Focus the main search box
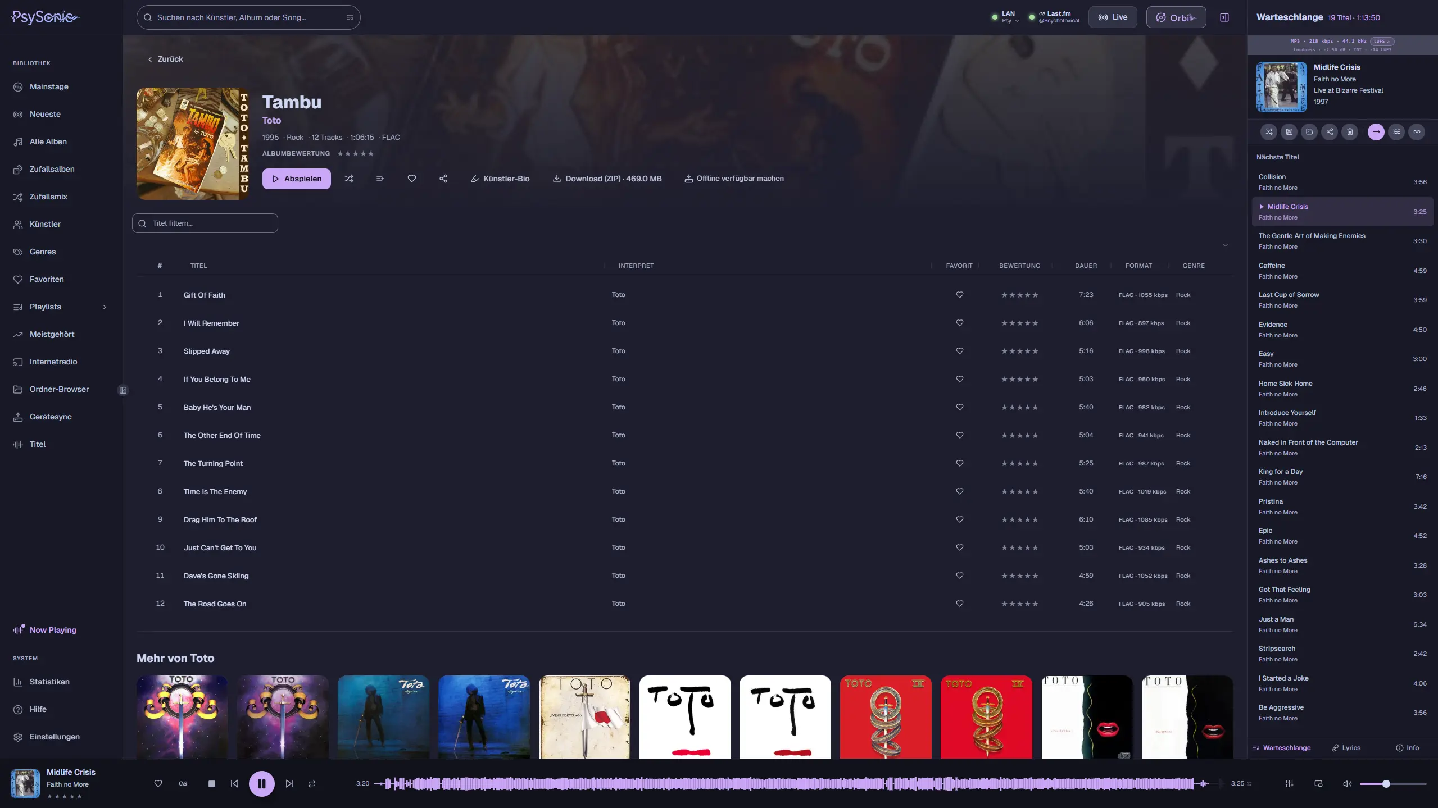This screenshot has height=808, width=1438. coord(248,17)
